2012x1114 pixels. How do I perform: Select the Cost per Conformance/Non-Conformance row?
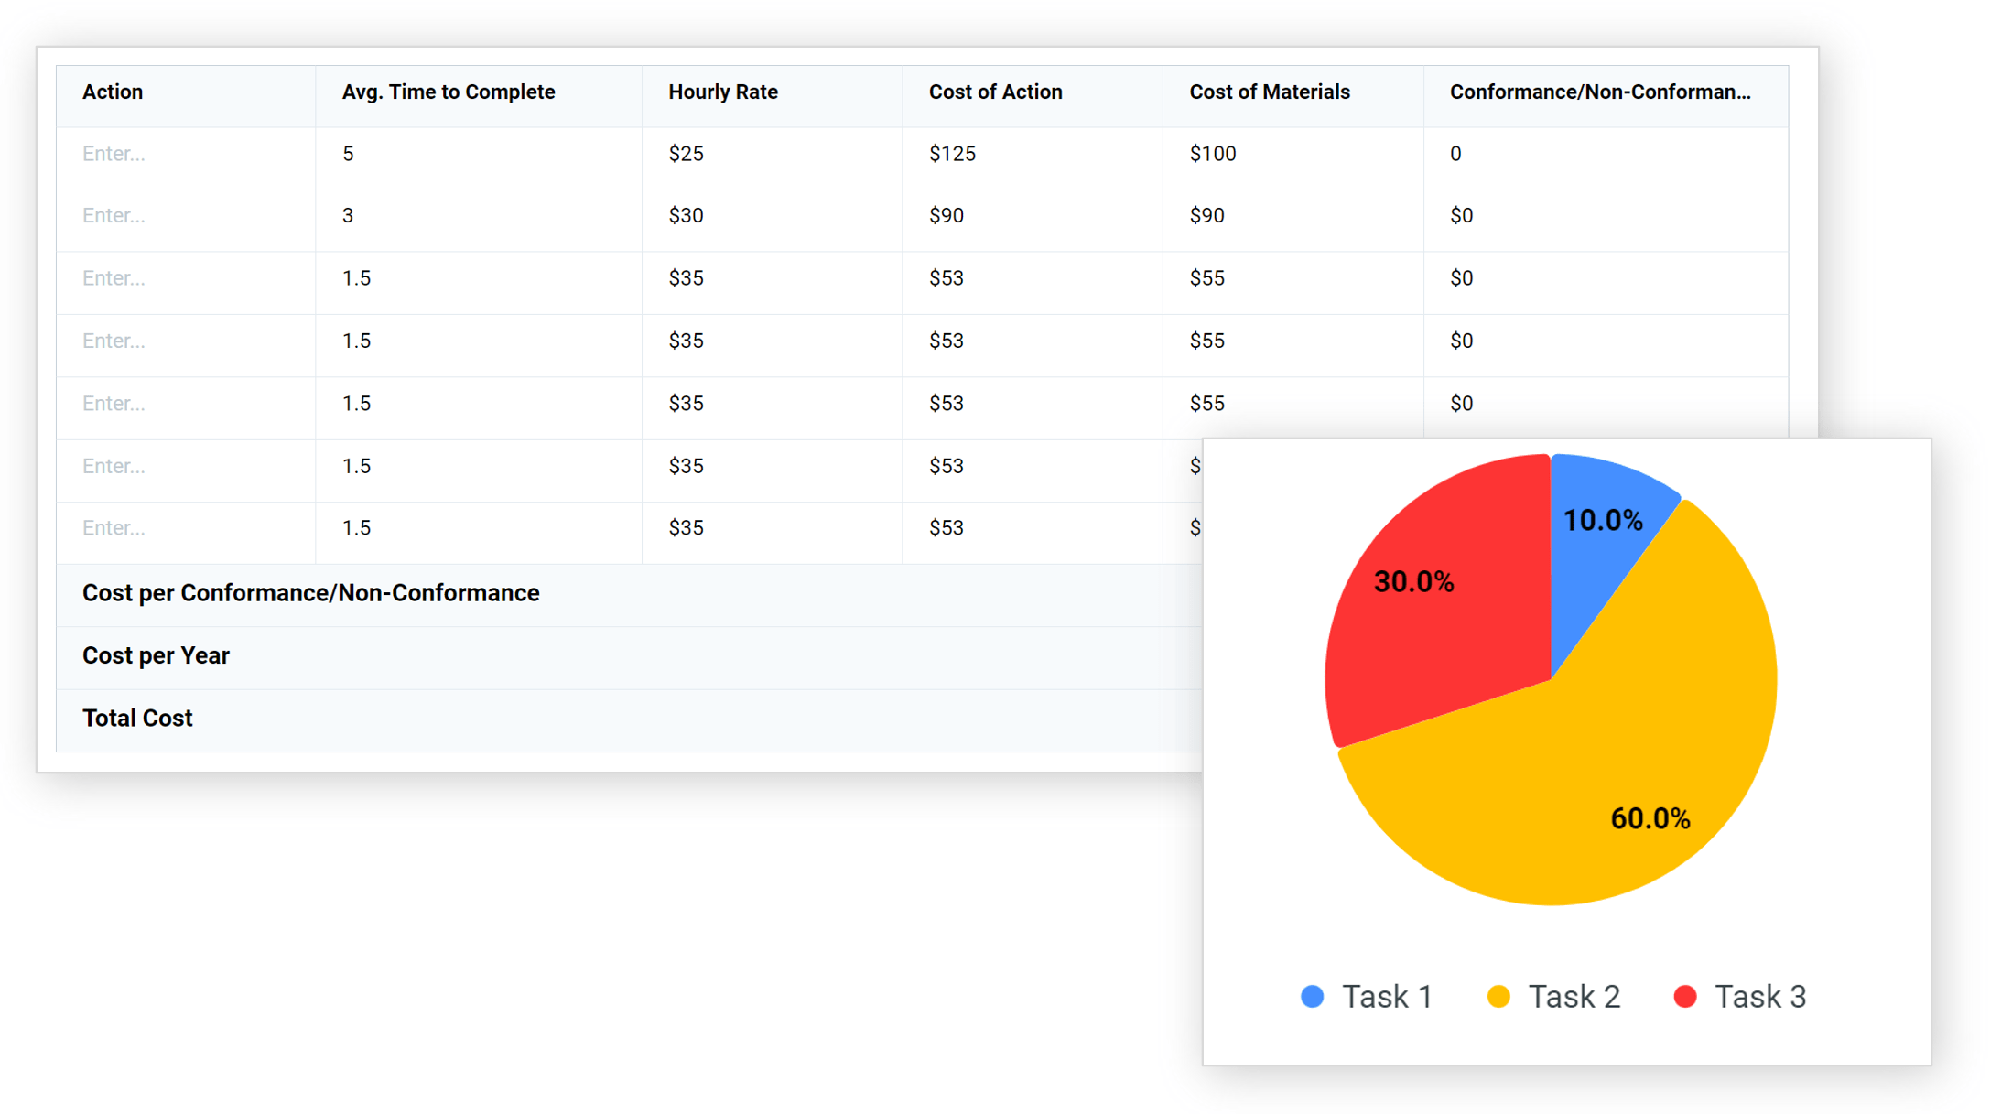tap(311, 593)
